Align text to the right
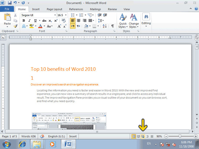The height and width of the screenshot is (149, 199). (84, 20)
